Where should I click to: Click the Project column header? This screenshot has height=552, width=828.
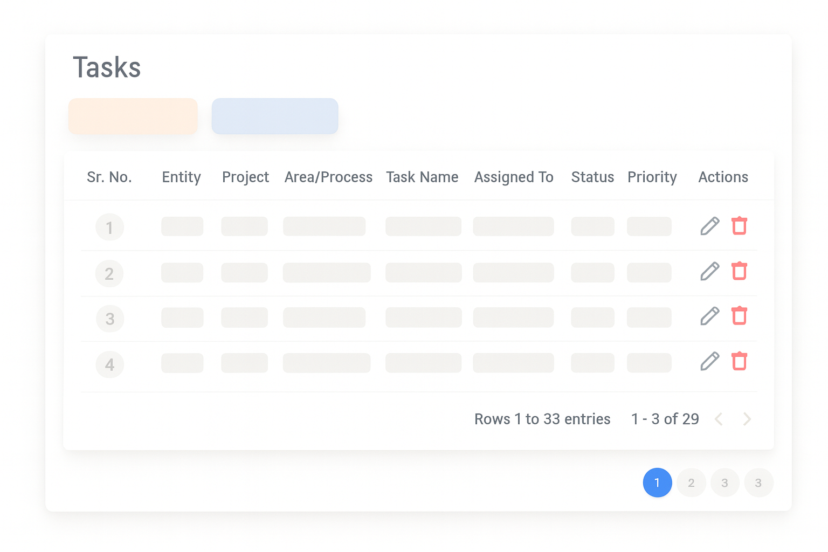tap(246, 178)
